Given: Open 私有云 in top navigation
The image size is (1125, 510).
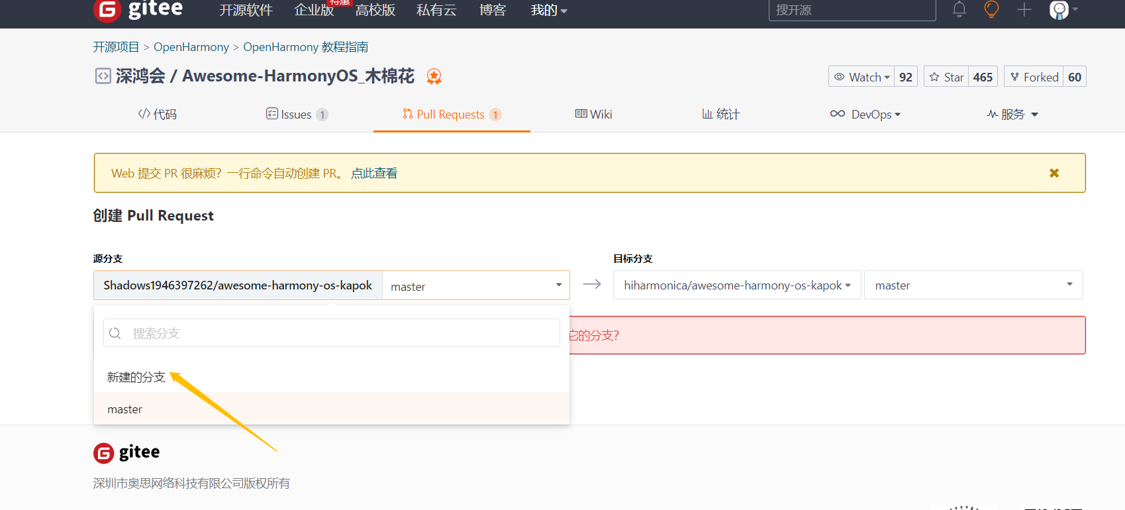Looking at the screenshot, I should coord(436,10).
